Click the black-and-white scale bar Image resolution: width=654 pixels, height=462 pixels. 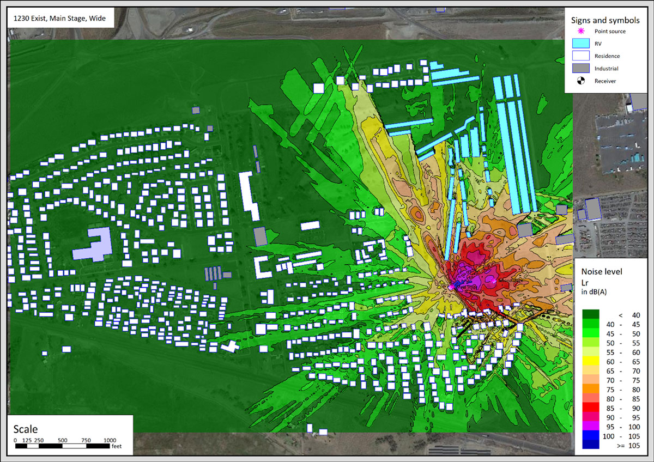coord(63,446)
